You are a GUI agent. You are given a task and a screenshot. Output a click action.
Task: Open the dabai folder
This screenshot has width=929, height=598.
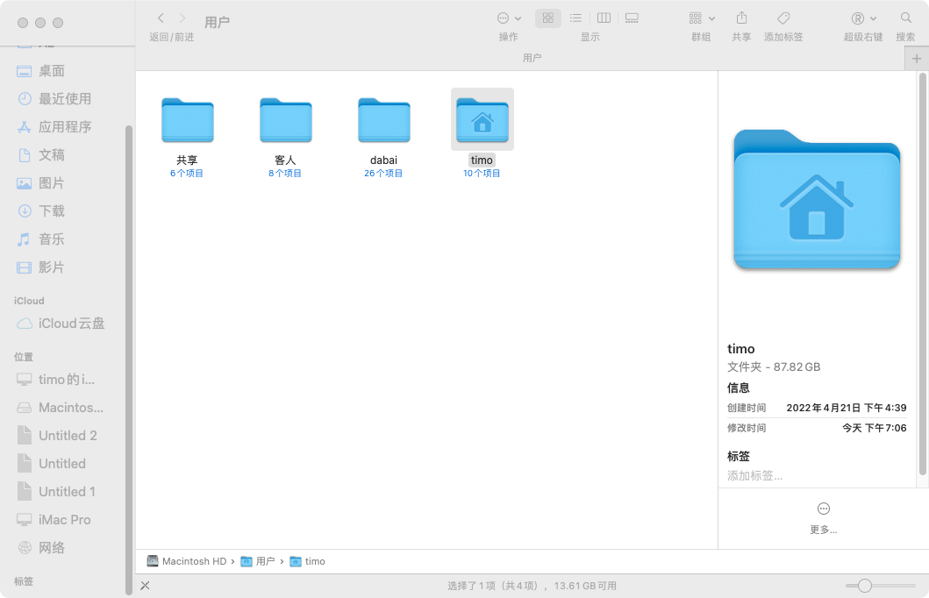click(383, 121)
